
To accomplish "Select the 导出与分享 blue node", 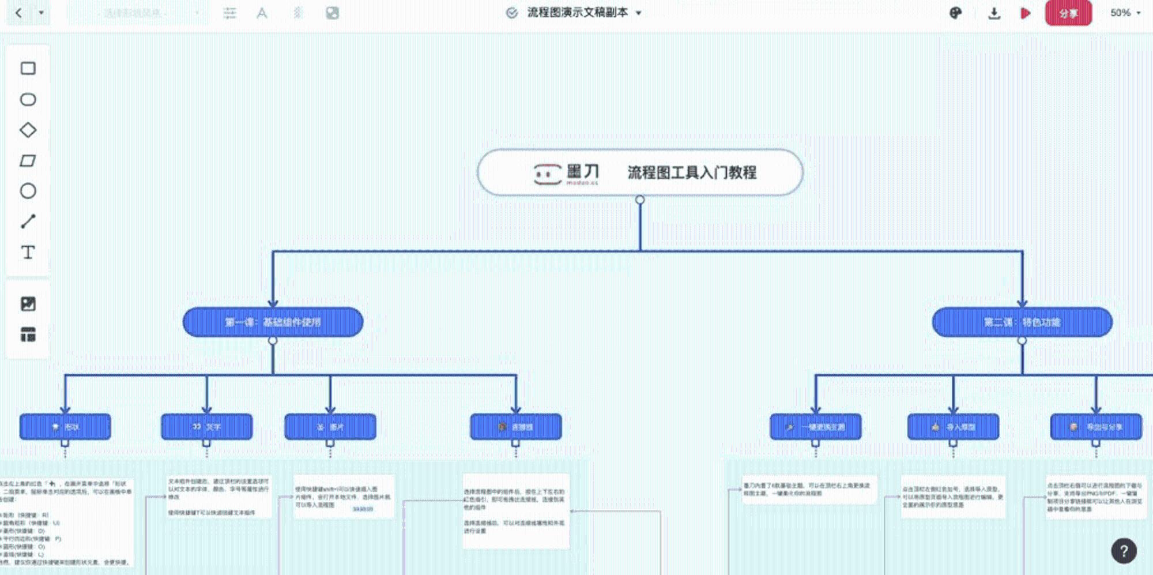I will (x=1096, y=427).
